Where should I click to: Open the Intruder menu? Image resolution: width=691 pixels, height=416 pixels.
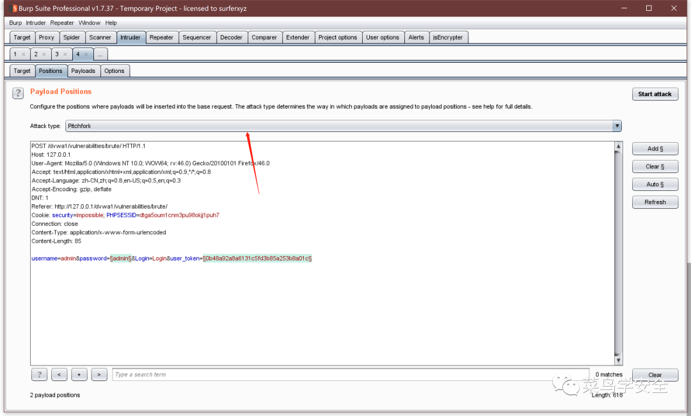tap(36, 23)
